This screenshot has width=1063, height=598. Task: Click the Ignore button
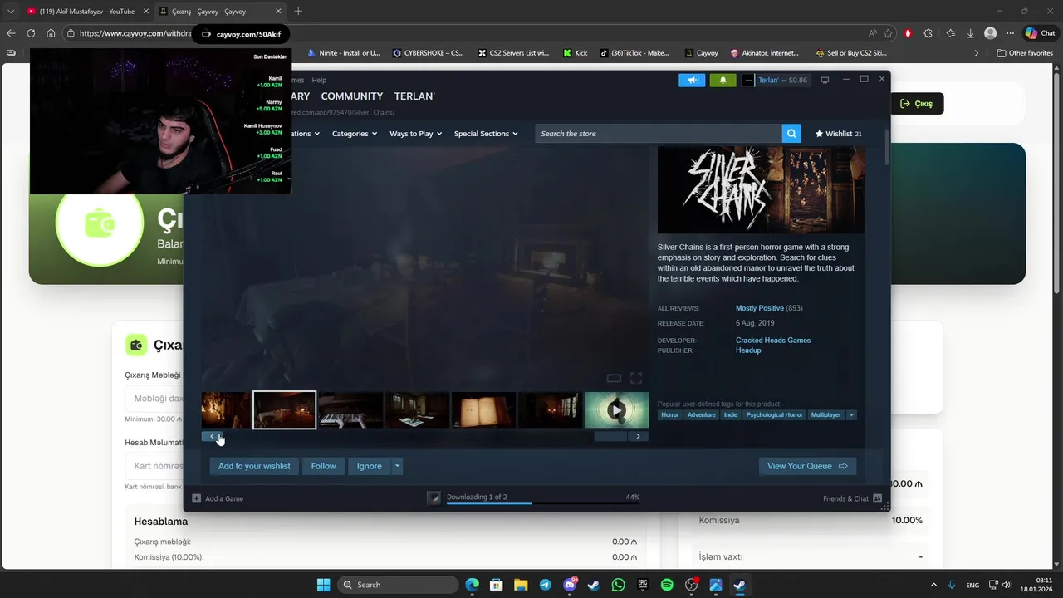pos(370,466)
